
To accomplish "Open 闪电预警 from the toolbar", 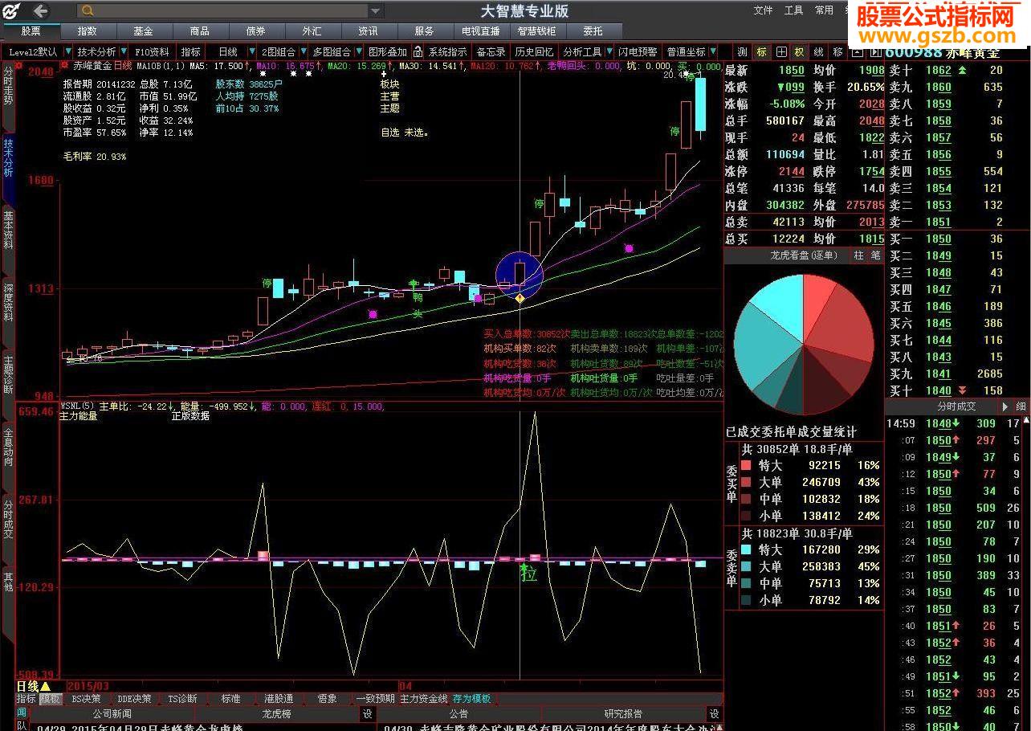I will click(x=638, y=52).
